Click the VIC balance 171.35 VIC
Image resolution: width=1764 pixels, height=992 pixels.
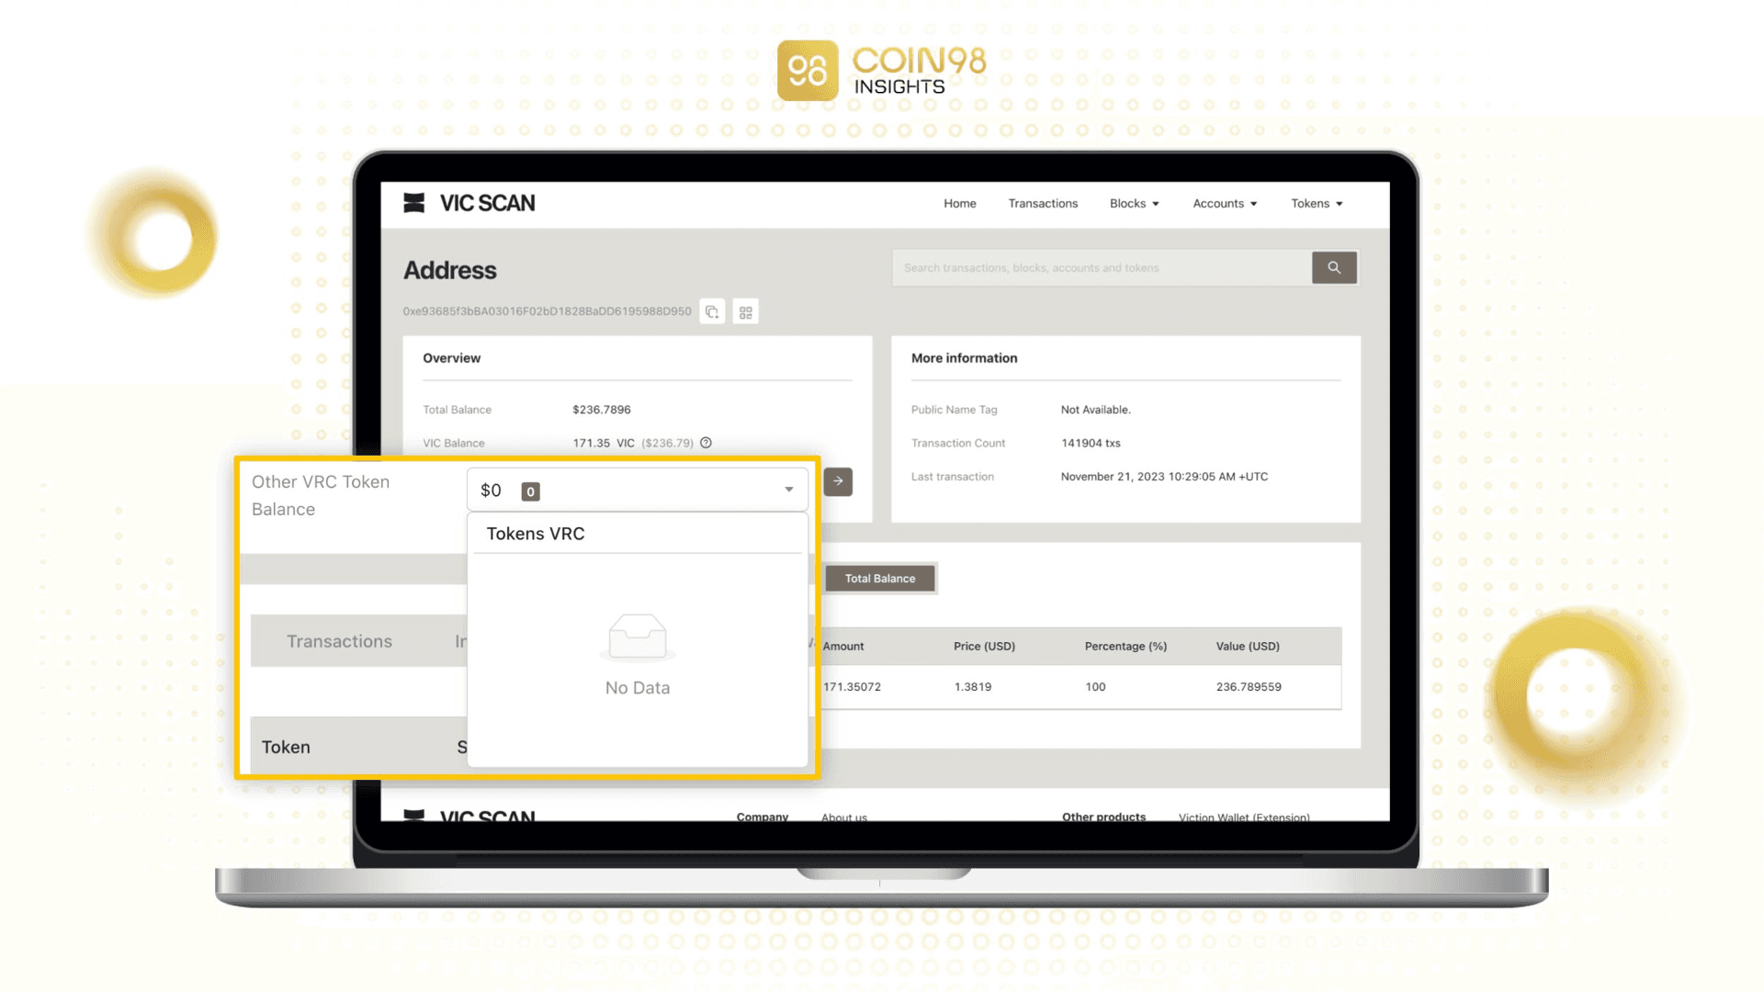click(x=604, y=443)
